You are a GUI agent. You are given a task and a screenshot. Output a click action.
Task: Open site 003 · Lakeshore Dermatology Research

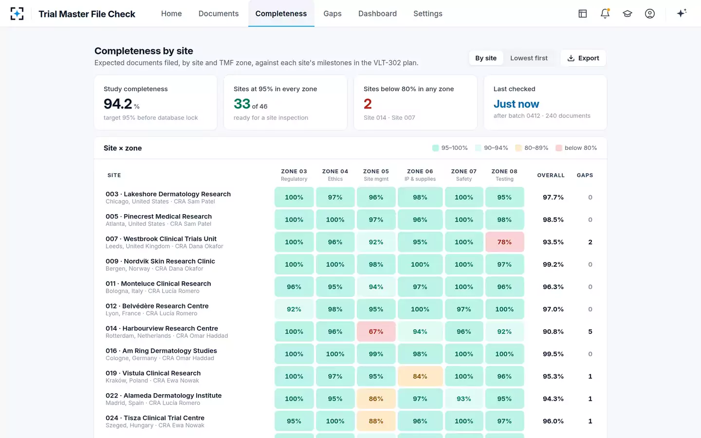[168, 194]
